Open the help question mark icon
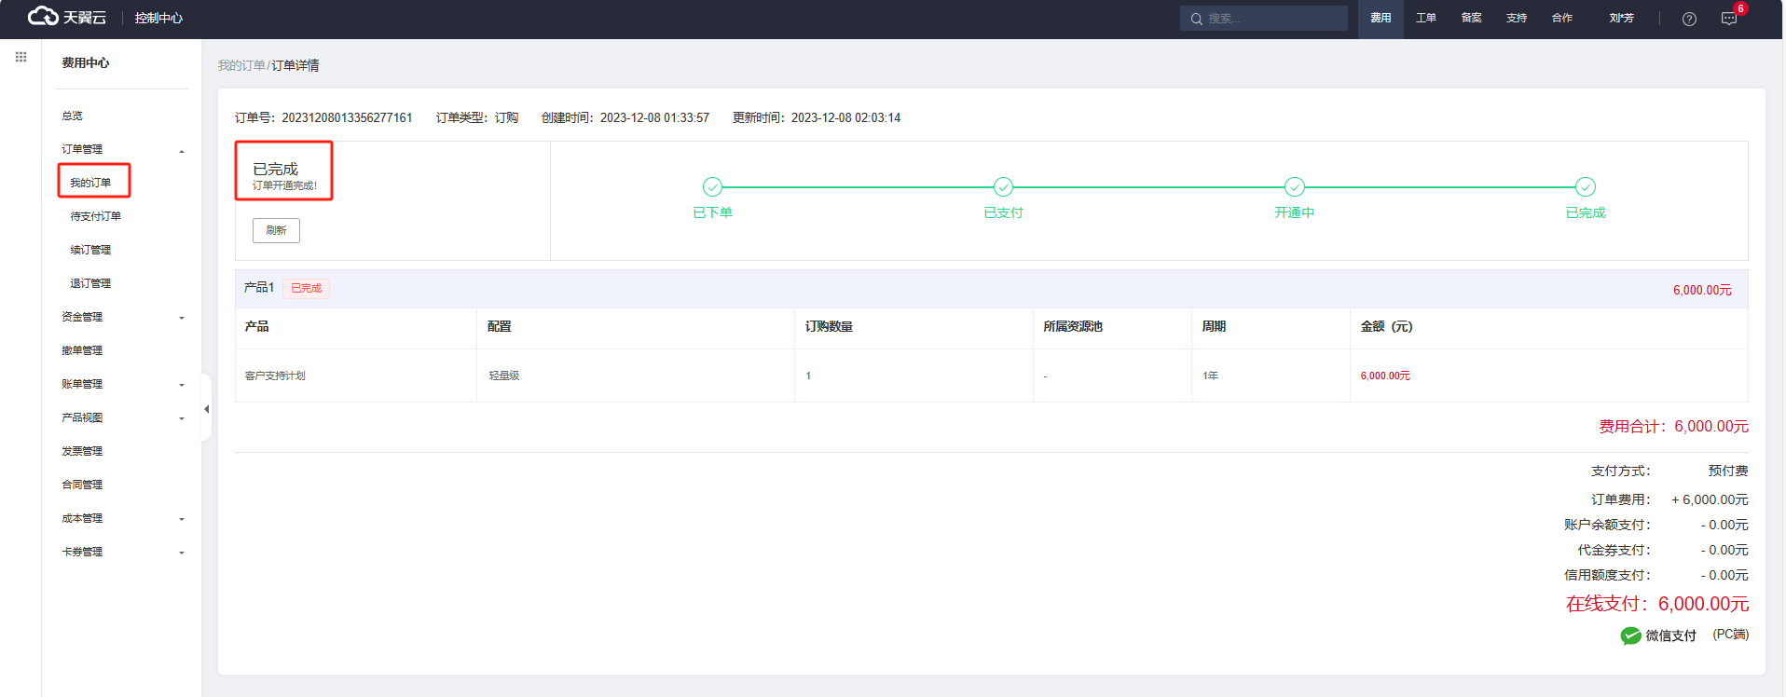 point(1689,19)
